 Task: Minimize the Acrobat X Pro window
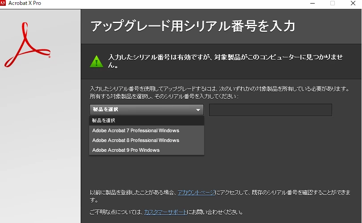(x=313, y=3)
